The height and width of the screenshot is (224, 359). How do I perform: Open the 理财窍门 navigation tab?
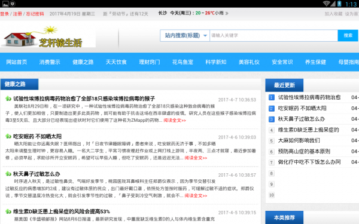(150, 62)
